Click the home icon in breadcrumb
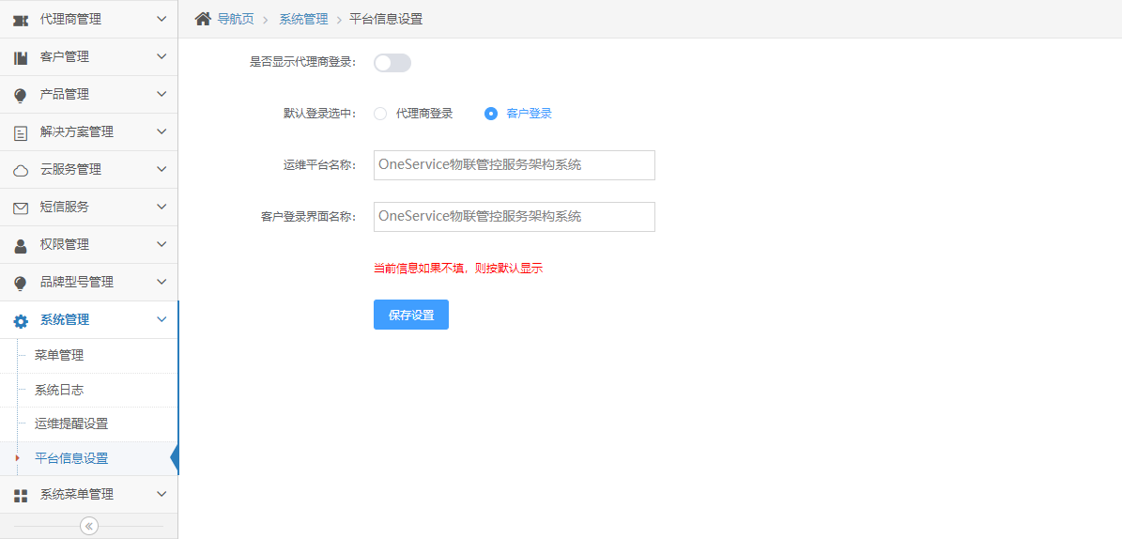Image resolution: width=1122 pixels, height=539 pixels. [x=203, y=19]
